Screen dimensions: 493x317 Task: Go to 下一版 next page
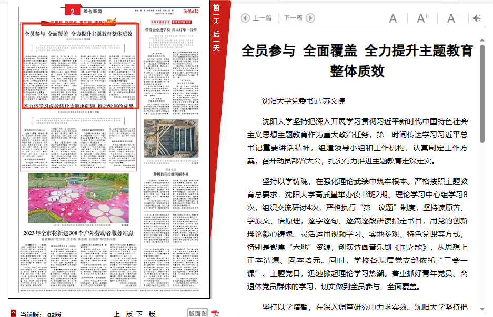point(146,314)
